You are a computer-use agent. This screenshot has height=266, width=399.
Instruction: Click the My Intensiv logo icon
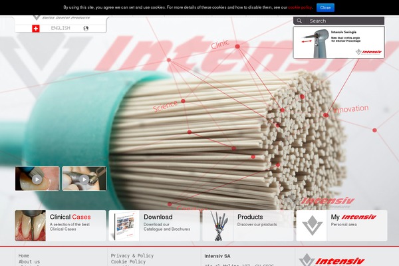pyautogui.click(x=311, y=225)
